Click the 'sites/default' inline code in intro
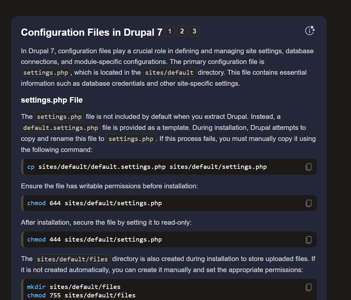This screenshot has height=300, width=351. point(169,73)
